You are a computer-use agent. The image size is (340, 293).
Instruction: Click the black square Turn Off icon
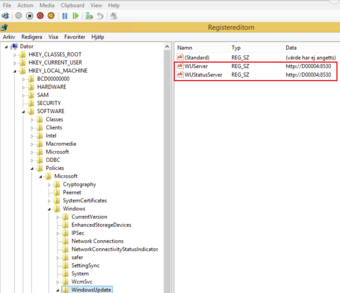[30, 16]
